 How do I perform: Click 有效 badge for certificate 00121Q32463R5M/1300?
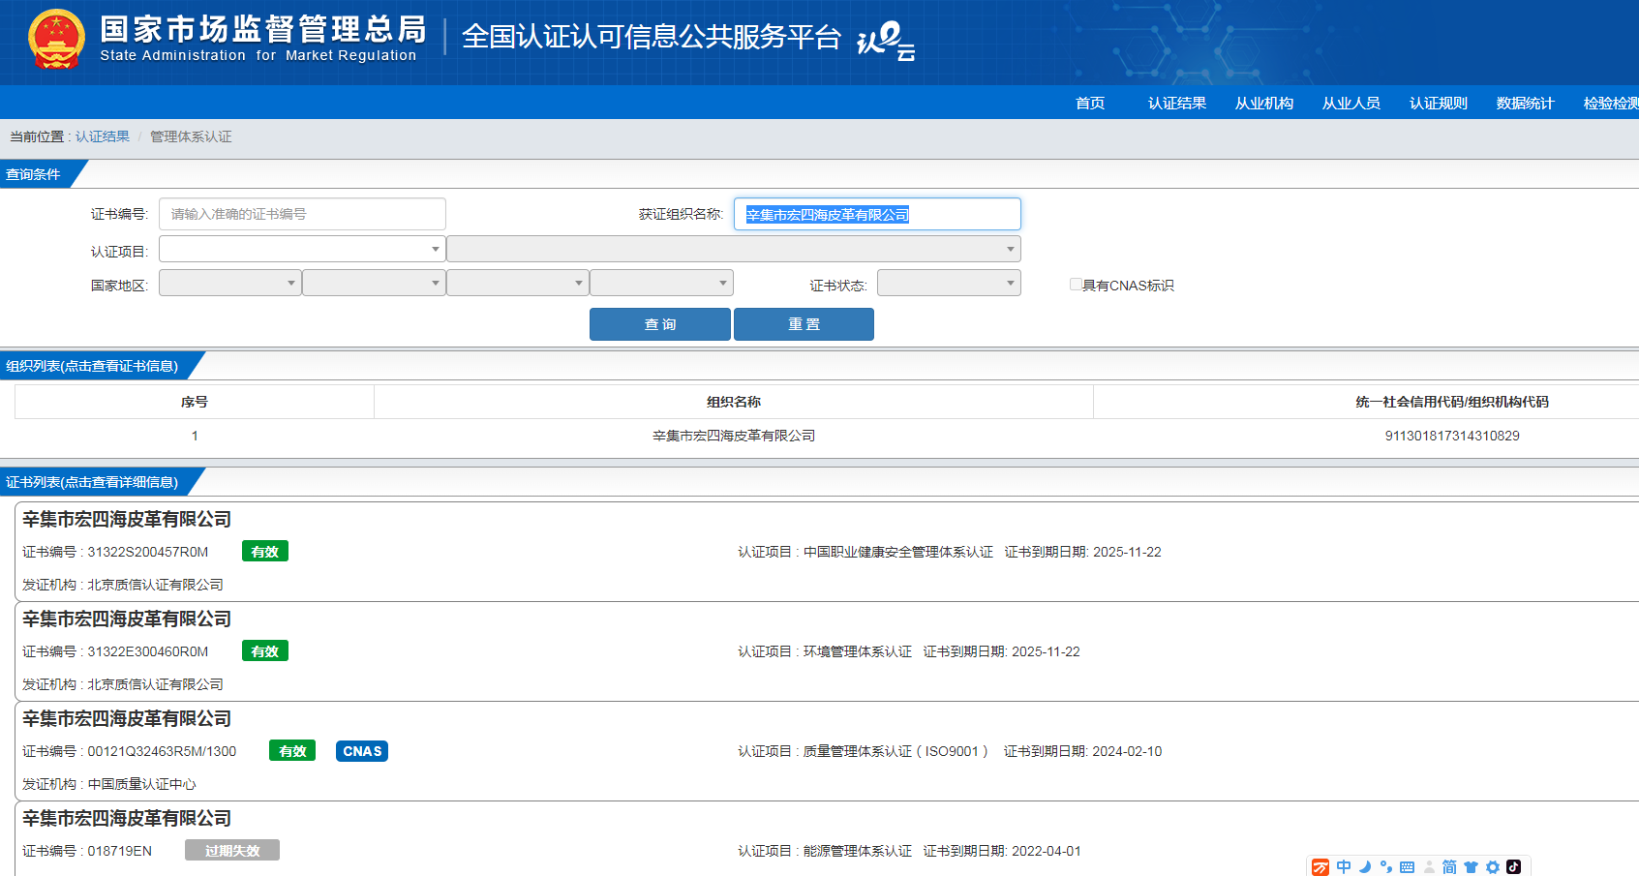click(x=292, y=751)
